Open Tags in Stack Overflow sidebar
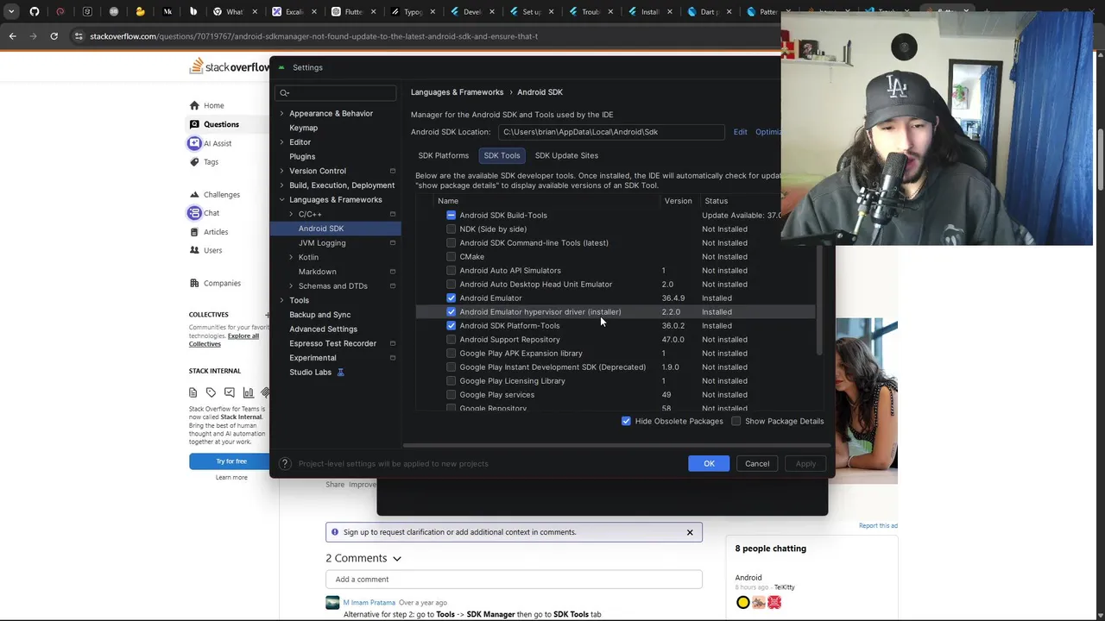This screenshot has height=621, width=1105. coord(205,162)
